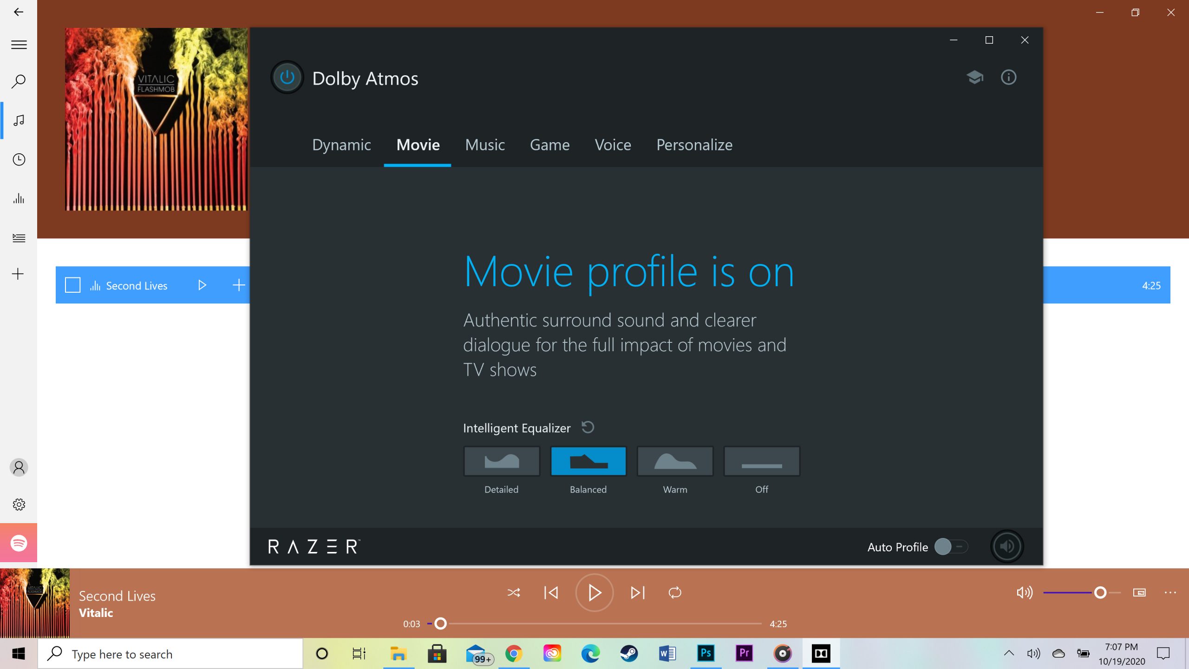This screenshot has width=1189, height=669.
Task: Open Task View in taskbar
Action: (x=359, y=654)
